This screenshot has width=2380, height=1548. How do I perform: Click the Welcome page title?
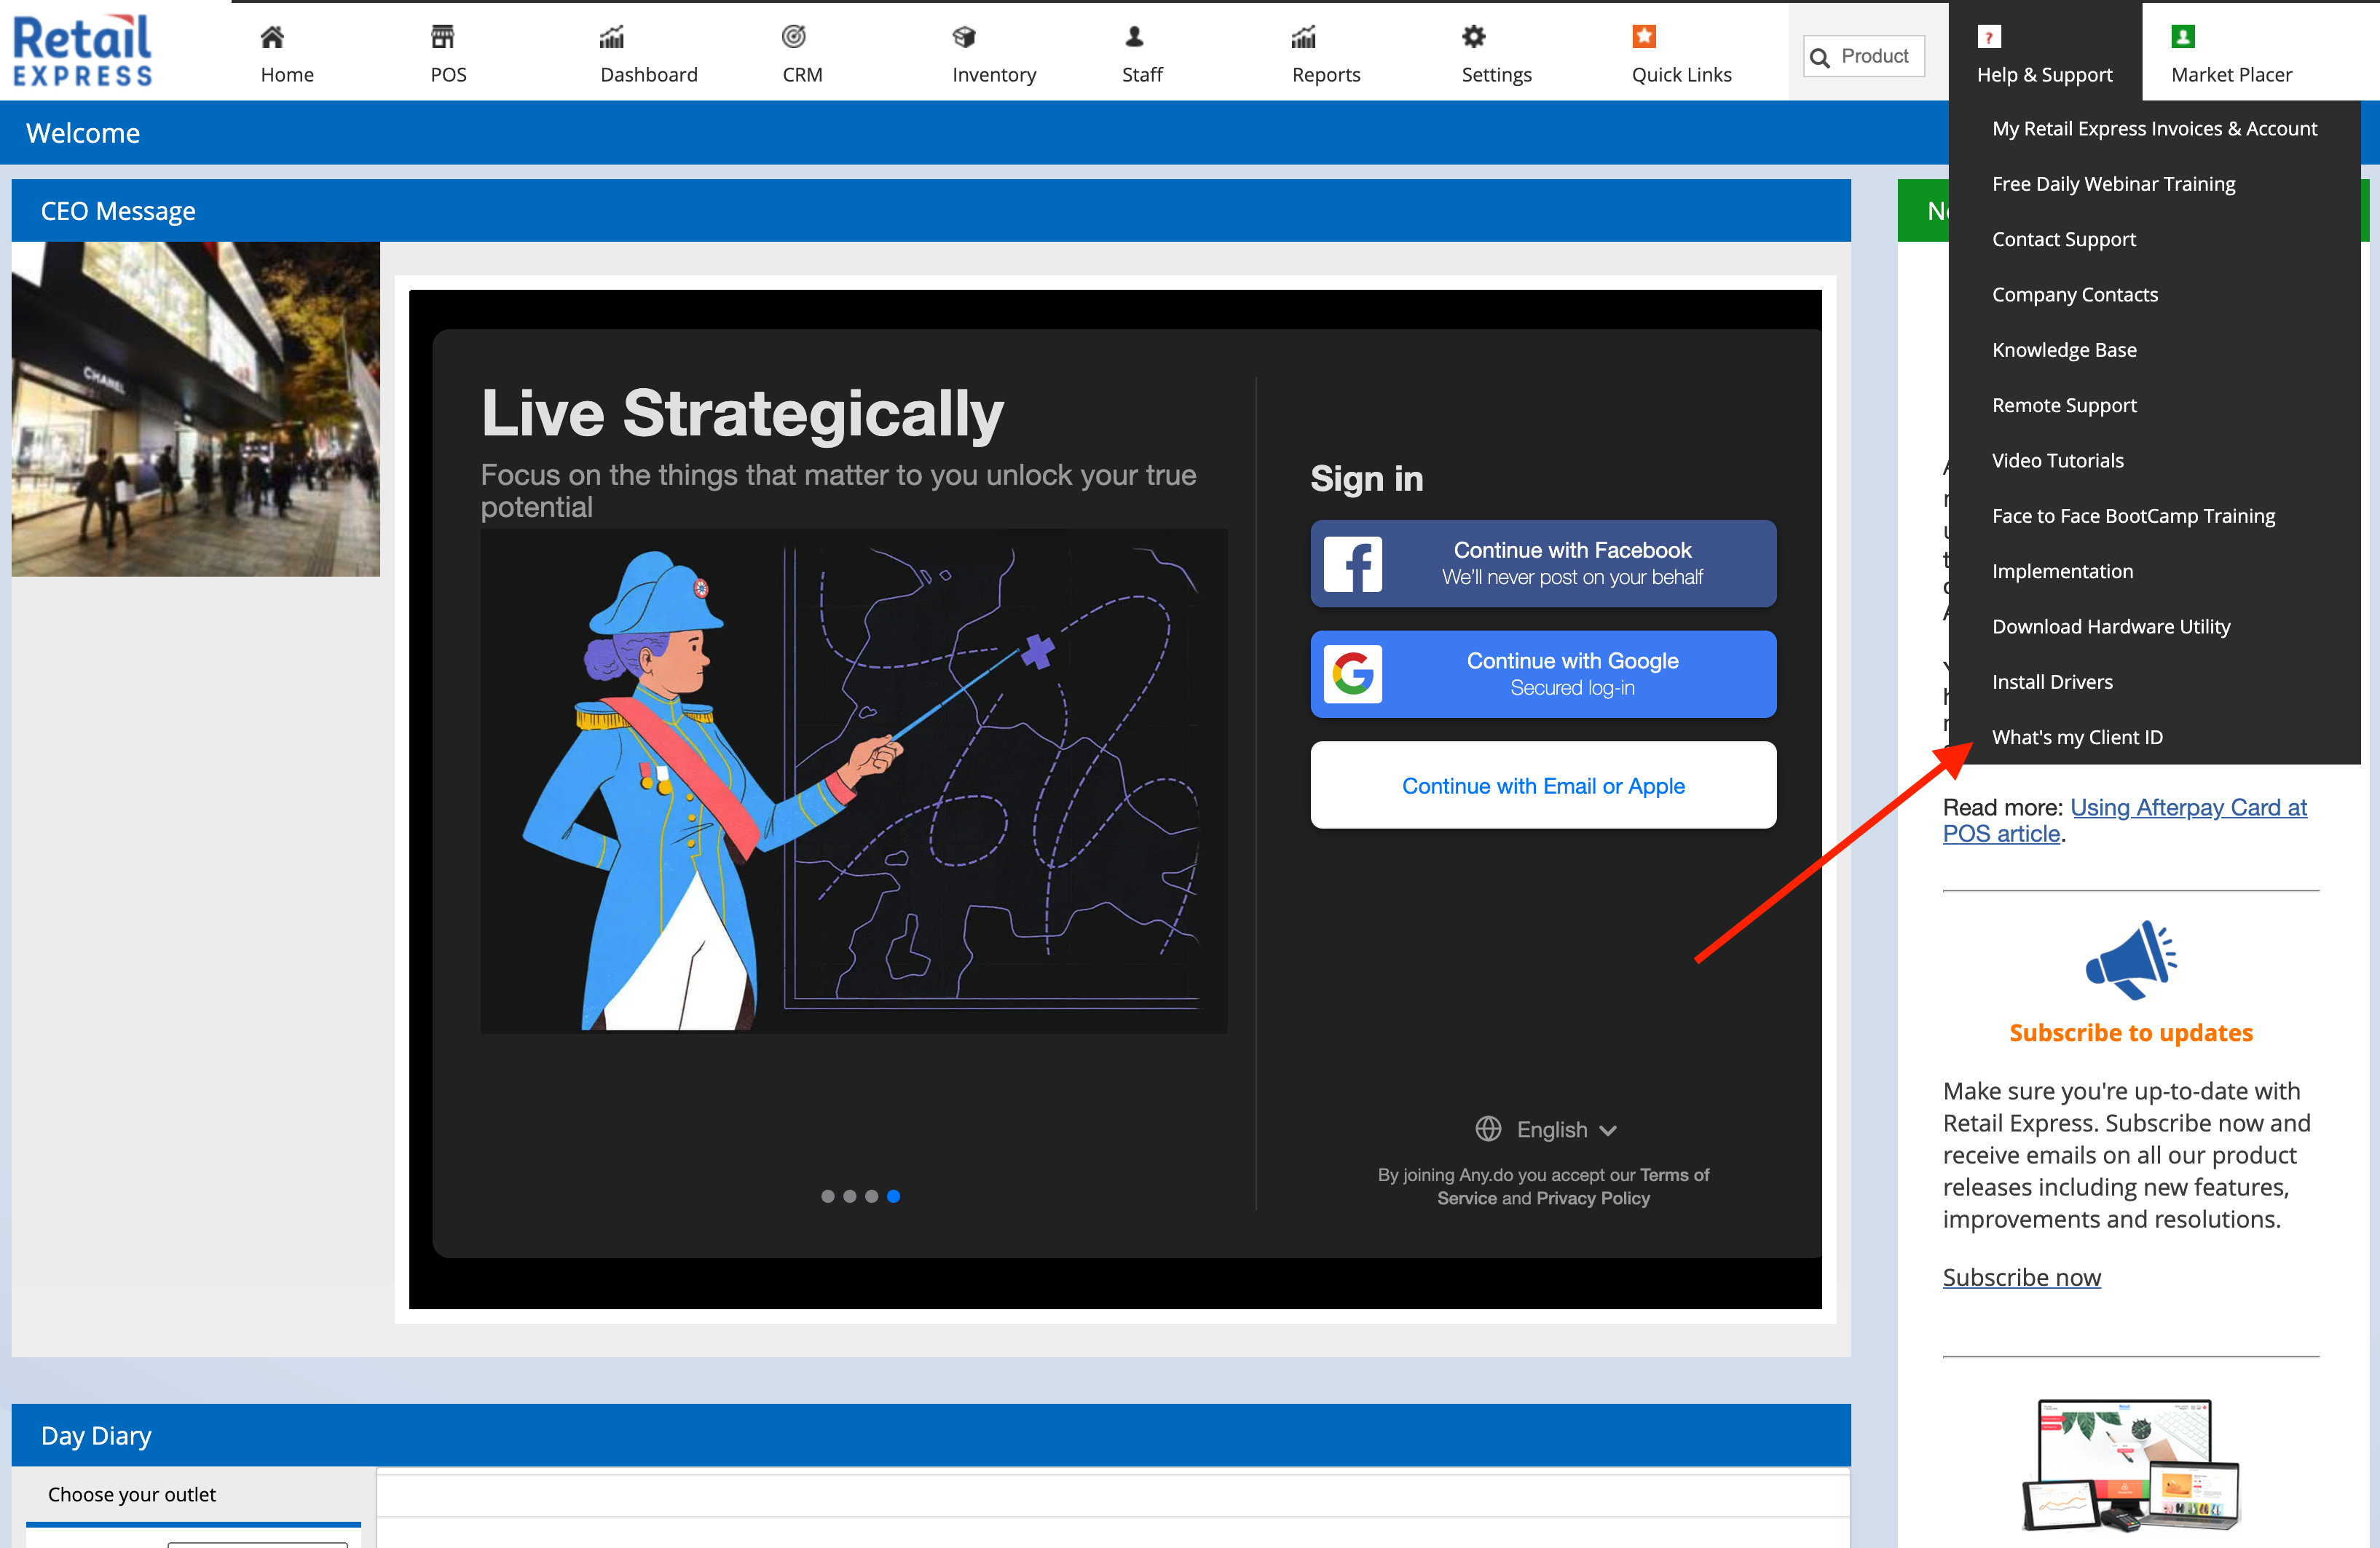(x=83, y=133)
